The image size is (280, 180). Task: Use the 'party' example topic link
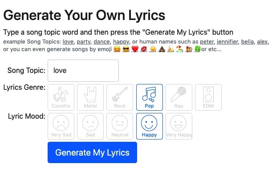coord(84,42)
